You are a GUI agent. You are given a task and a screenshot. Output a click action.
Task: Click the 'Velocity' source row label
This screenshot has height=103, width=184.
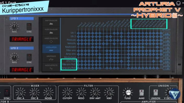point(71,43)
